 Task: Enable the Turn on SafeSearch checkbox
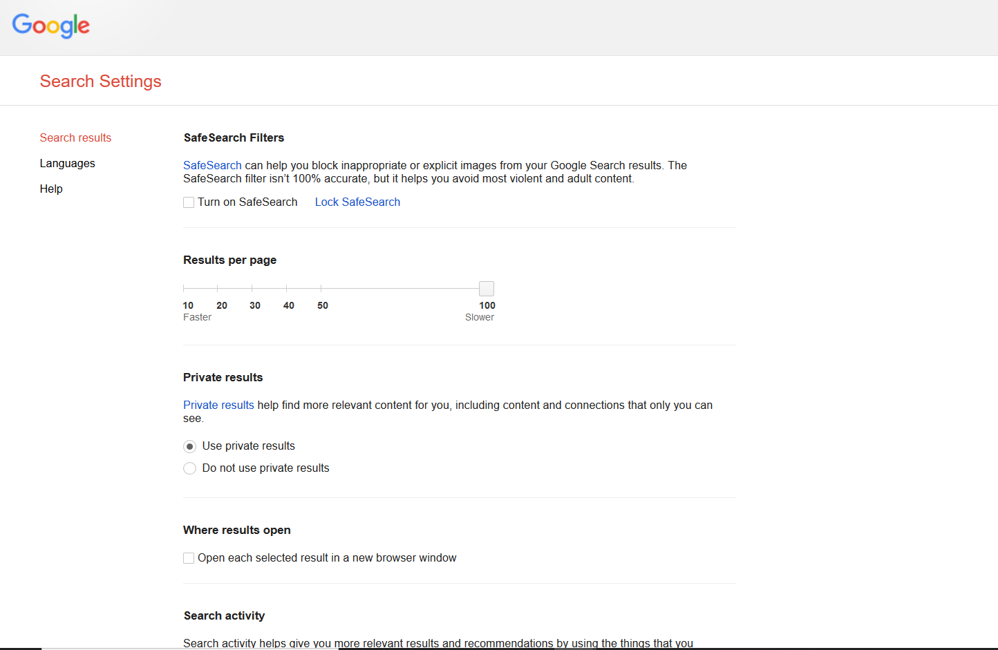click(x=189, y=202)
